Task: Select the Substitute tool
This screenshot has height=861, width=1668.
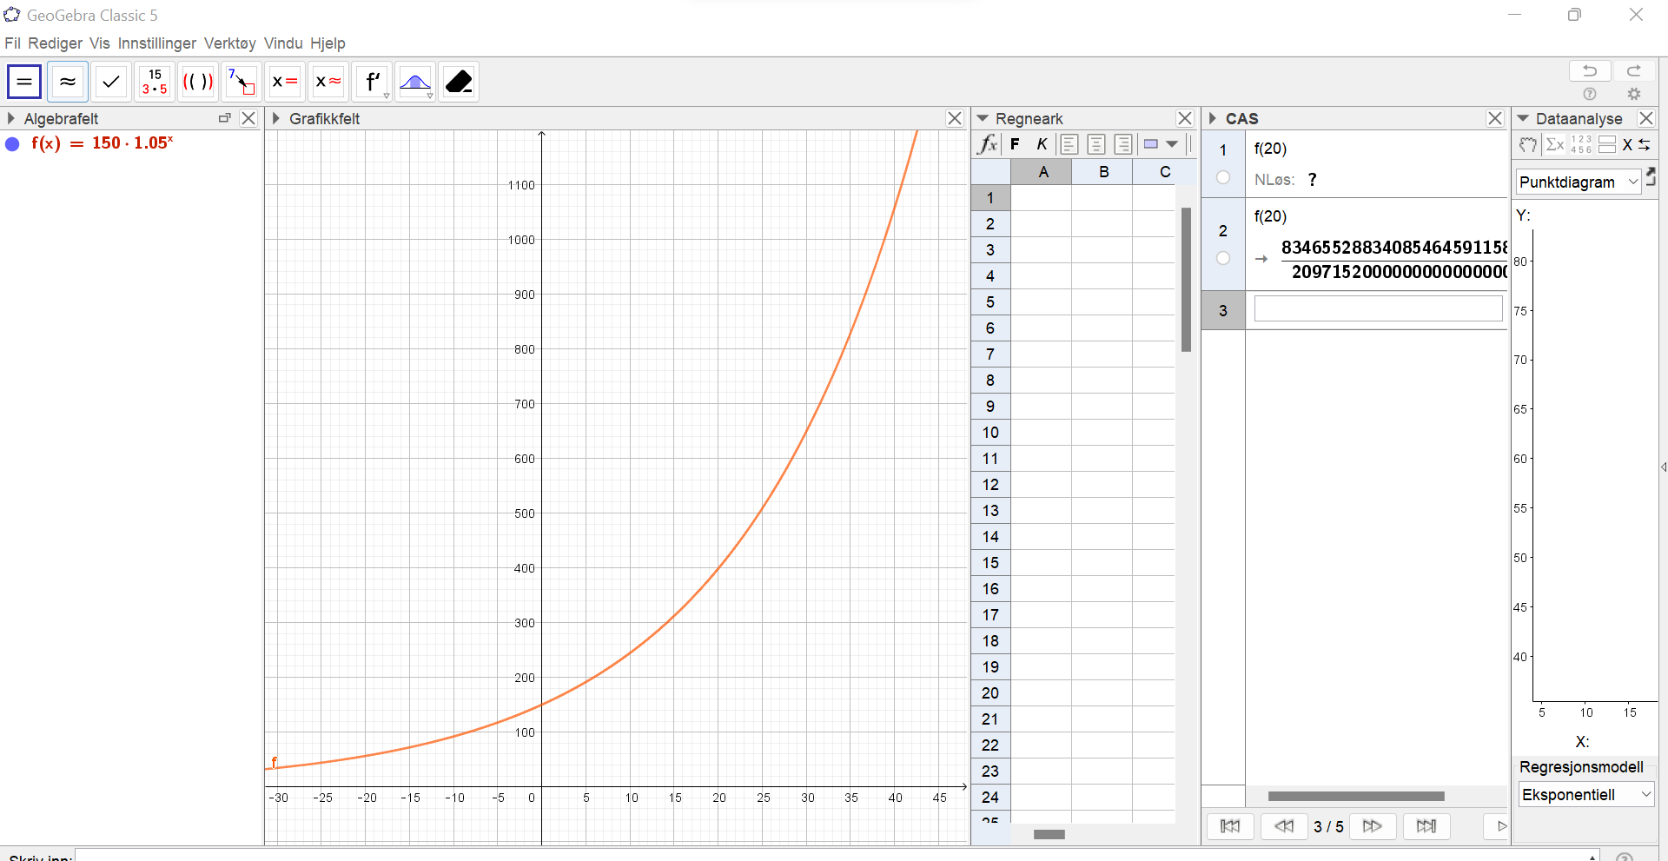Action: (x=242, y=82)
